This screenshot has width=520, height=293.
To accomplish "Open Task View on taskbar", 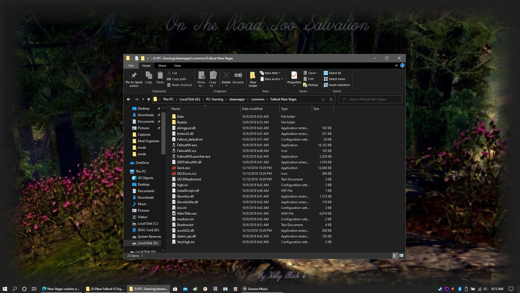I will (34, 289).
